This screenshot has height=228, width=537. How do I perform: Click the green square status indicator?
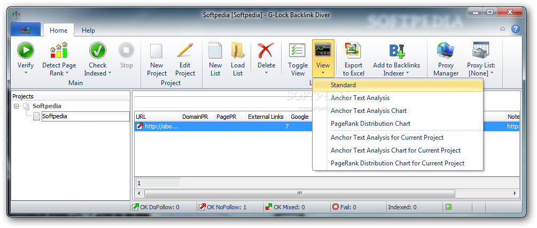[448, 207]
